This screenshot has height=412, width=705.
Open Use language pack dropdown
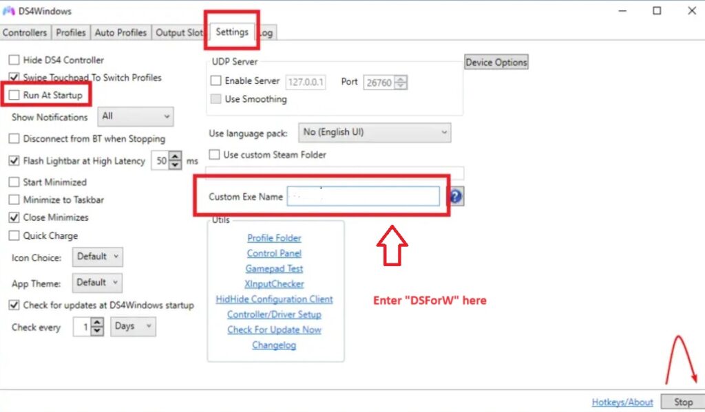(375, 133)
